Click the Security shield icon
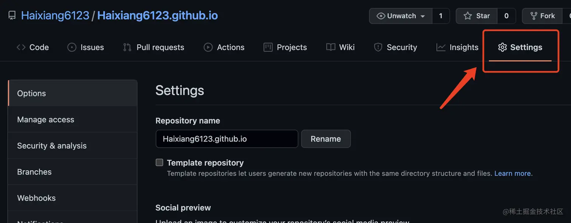Image resolution: width=571 pixels, height=223 pixels. pos(378,47)
